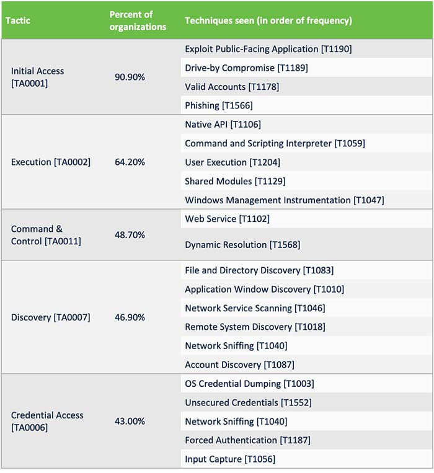This screenshot has width=434, height=473.
Task: Select the Execution [TA0002] tactic cell
Action: (51, 162)
